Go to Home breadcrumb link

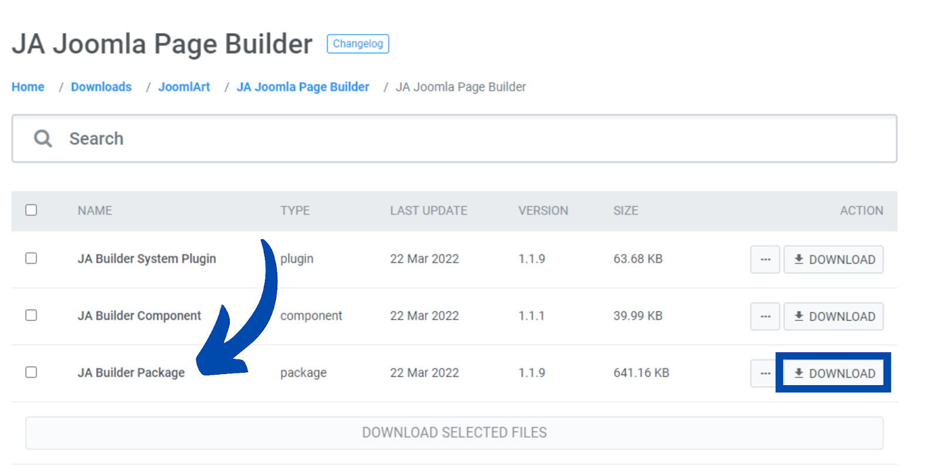coord(28,87)
